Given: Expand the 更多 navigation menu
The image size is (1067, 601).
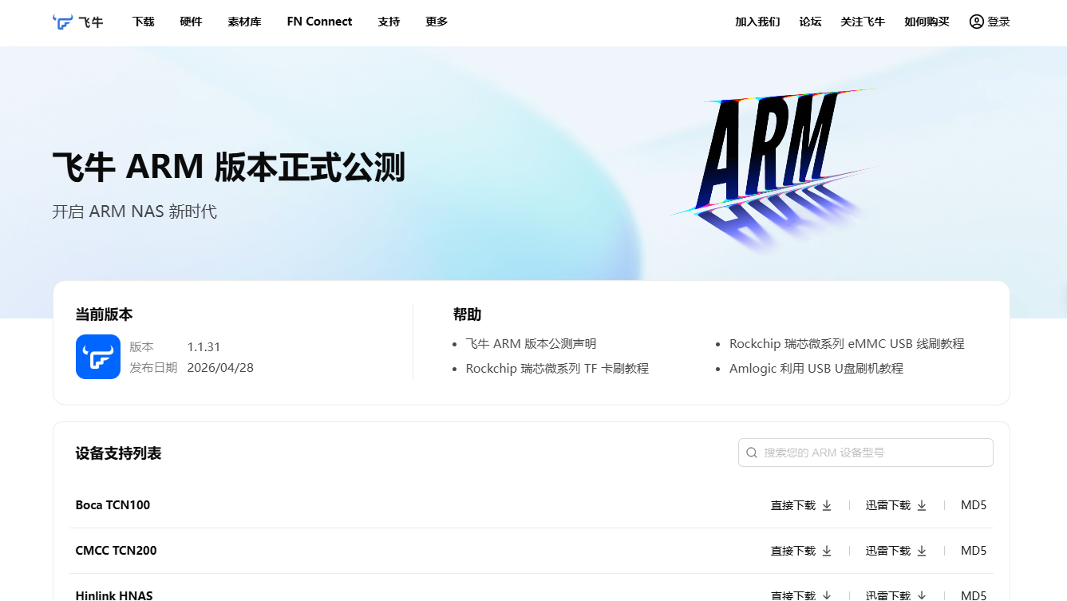Looking at the screenshot, I should coord(437,22).
